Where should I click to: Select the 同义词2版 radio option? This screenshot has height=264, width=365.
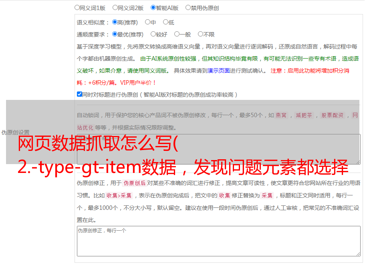coord(115,8)
